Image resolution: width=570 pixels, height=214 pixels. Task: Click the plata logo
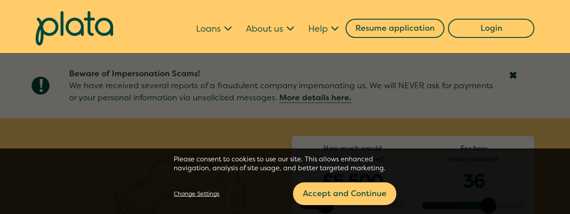(74, 28)
